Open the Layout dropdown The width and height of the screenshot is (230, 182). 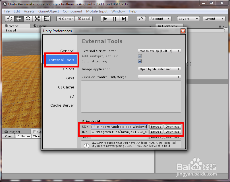point(214,19)
